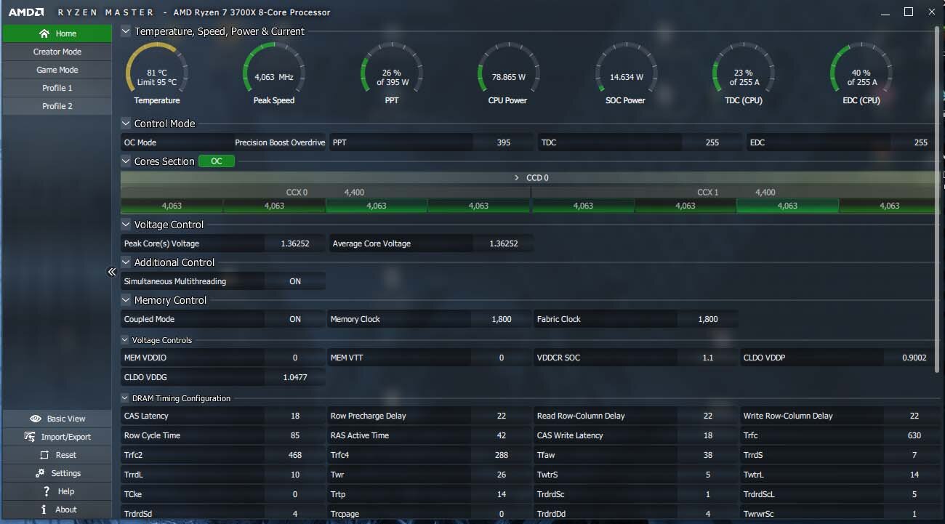Collapse Cores Section

(x=126, y=161)
